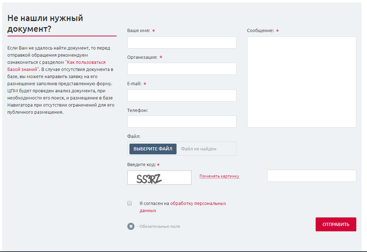Click into the E-mail input field
Screen dimensions: 367x252
pos(182,96)
